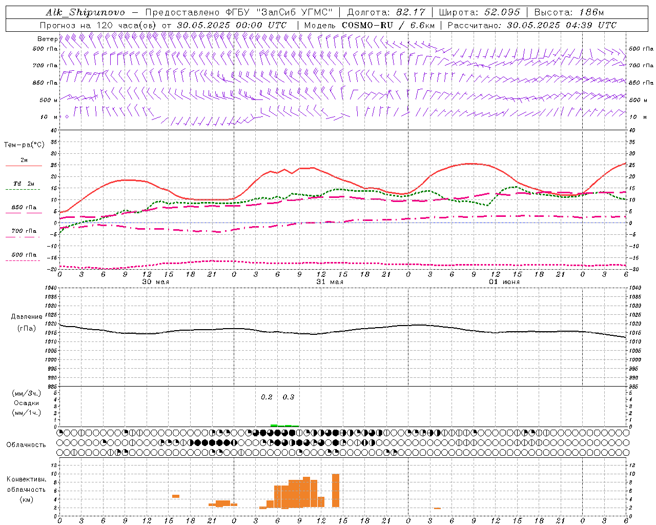Click the "Облачность" cloud cover row label
Image resolution: width=656 pixels, height=525 pixels.
26,445
